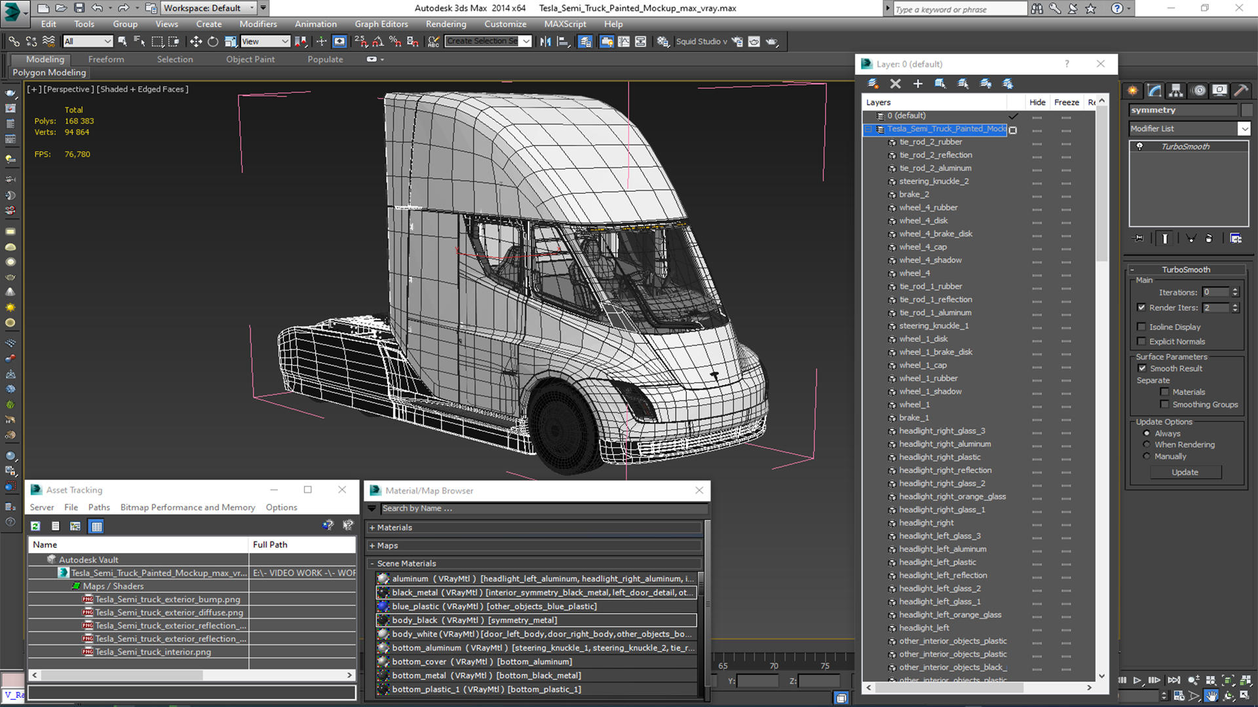Create a new layer in Layer dialog
Image resolution: width=1258 pixels, height=707 pixels.
pyautogui.click(x=873, y=84)
